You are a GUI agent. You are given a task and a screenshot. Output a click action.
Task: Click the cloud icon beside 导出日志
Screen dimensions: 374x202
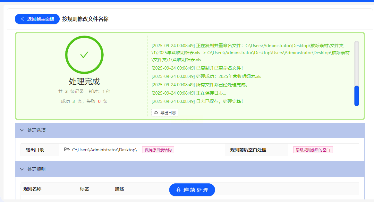click(156, 113)
